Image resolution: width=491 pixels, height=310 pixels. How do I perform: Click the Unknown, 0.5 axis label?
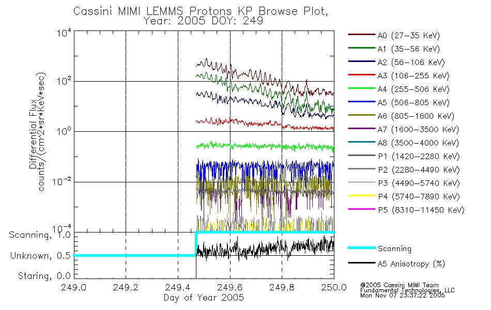(x=40, y=256)
